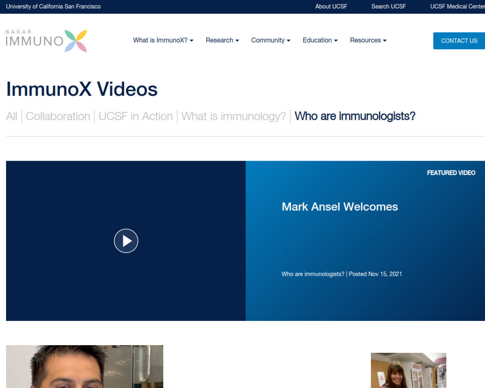
Task: Go to Search UCSF
Action: pos(388,6)
